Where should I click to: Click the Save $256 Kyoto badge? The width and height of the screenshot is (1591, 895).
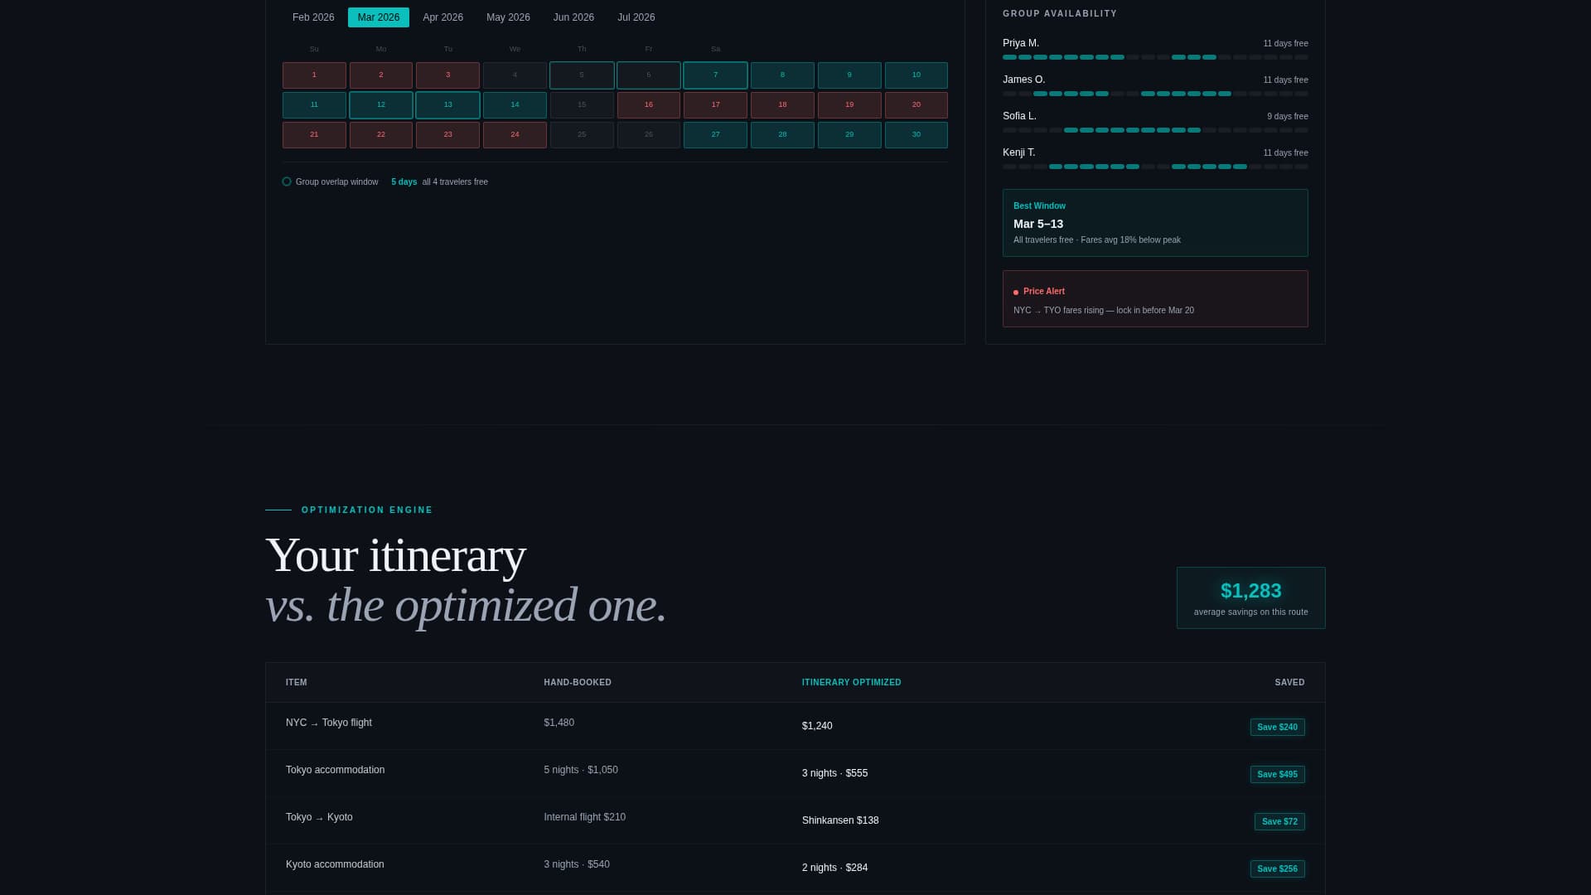point(1277,868)
